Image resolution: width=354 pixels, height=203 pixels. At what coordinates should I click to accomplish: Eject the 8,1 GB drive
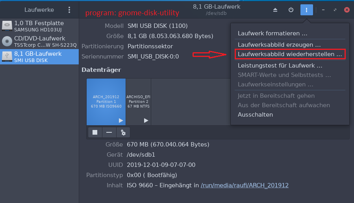[275, 10]
